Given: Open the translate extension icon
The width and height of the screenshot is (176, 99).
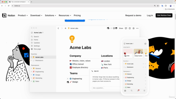Looking at the screenshot, I should click(x=162, y=6).
